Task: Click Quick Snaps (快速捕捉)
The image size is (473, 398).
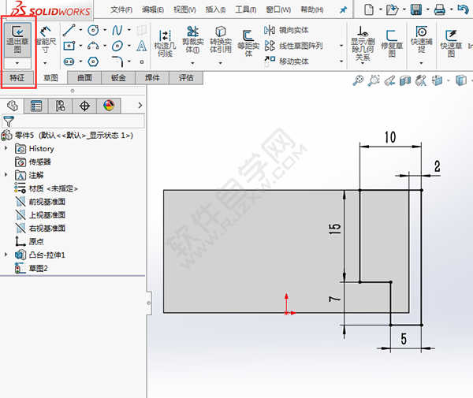Action: click(422, 39)
